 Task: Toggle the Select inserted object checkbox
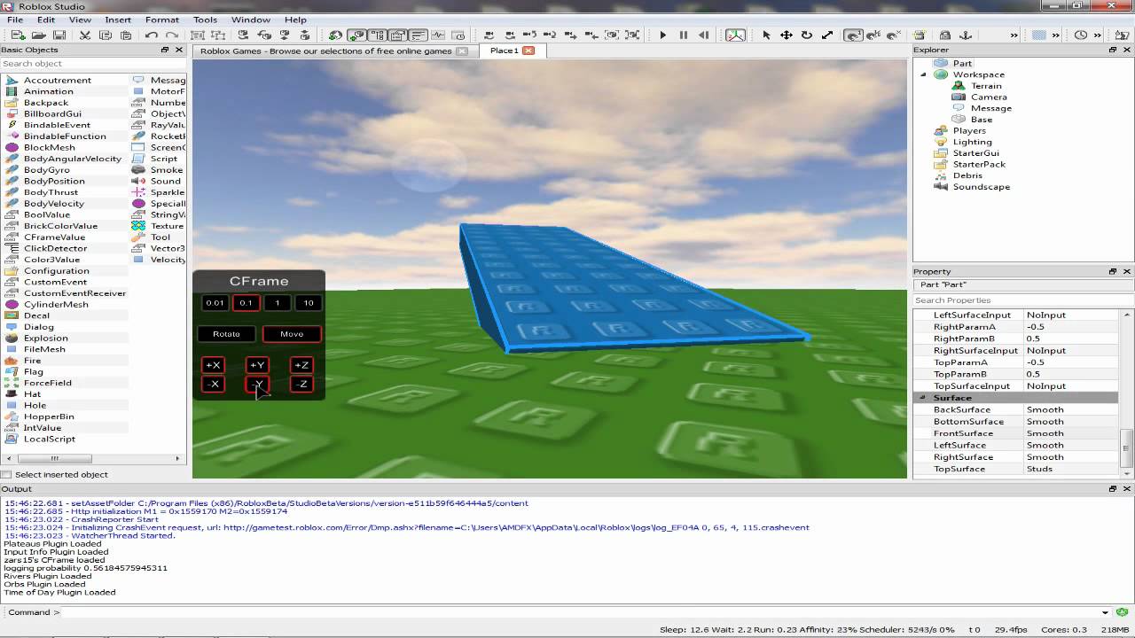click(x=7, y=475)
